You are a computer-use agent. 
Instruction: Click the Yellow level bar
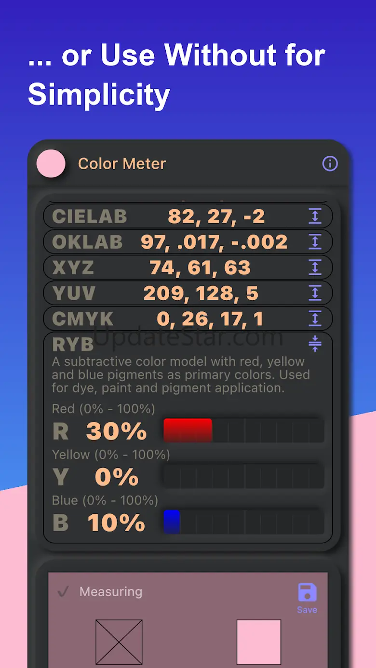(x=243, y=477)
